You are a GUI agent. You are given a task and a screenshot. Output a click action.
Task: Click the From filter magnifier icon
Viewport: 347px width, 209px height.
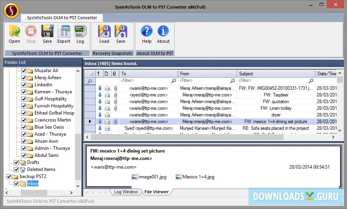[233, 81]
